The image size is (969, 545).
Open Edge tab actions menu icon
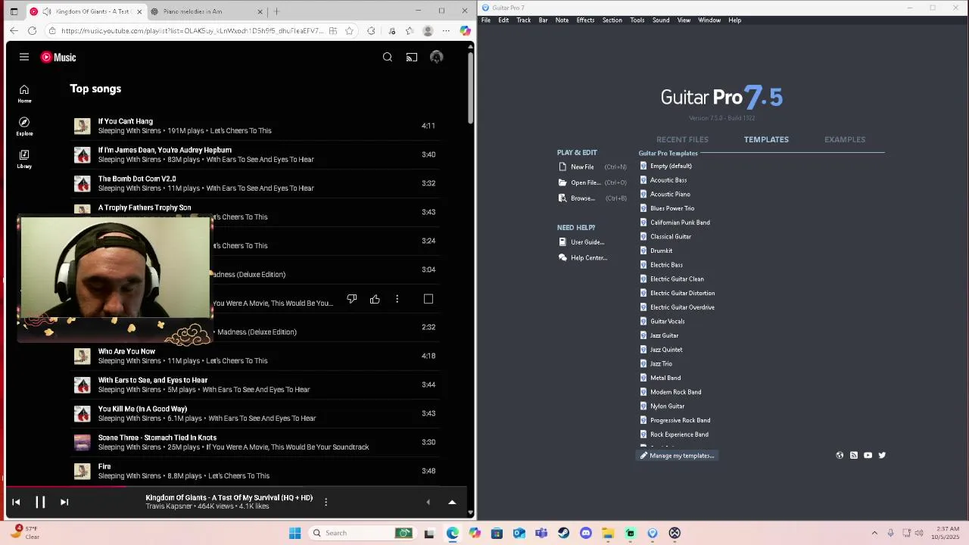14,11
